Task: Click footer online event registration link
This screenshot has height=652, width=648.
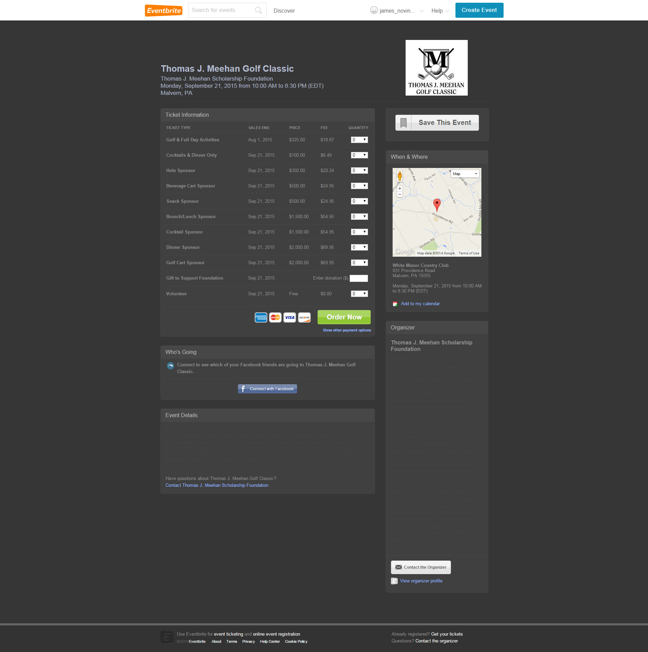Action: click(276, 634)
